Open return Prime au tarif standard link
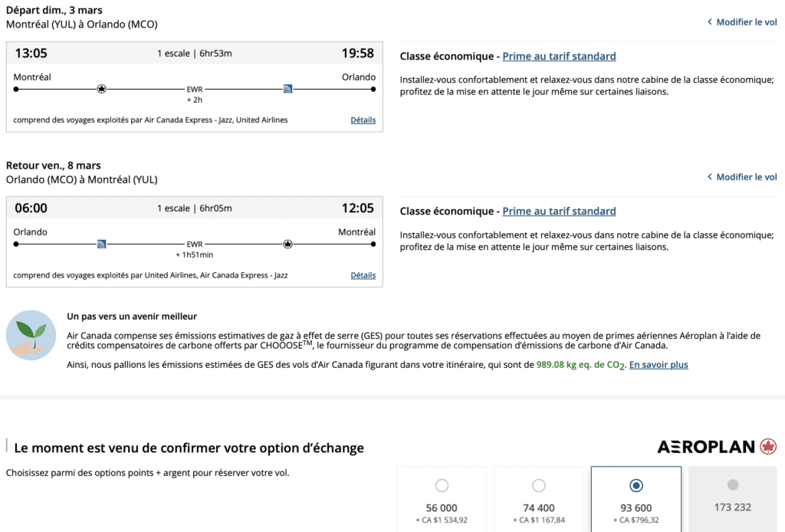 pyautogui.click(x=559, y=211)
